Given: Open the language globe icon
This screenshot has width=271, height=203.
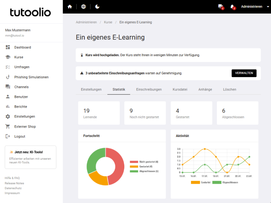Looking at the screenshot, I should click(x=84, y=6).
